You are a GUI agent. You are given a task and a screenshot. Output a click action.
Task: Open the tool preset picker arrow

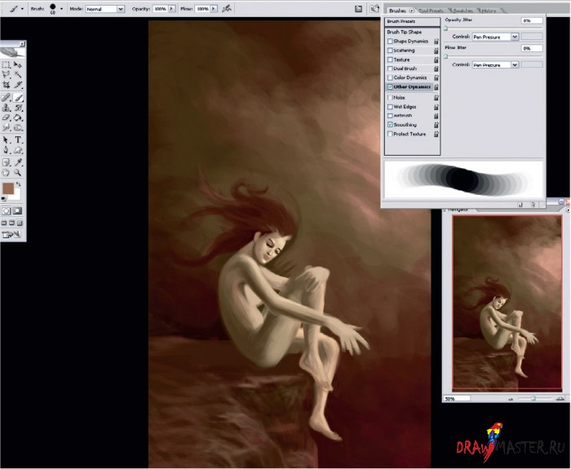[22, 9]
